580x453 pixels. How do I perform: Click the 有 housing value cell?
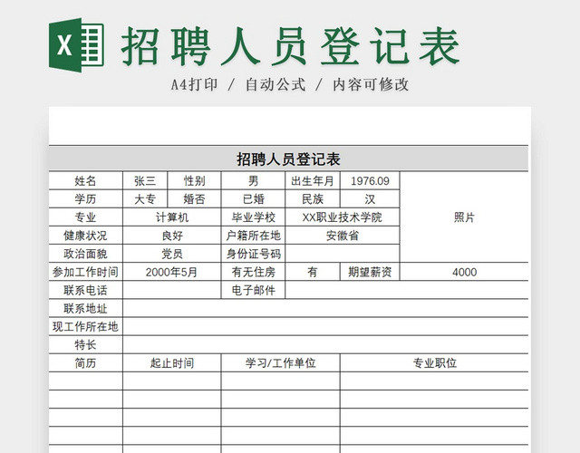(313, 272)
